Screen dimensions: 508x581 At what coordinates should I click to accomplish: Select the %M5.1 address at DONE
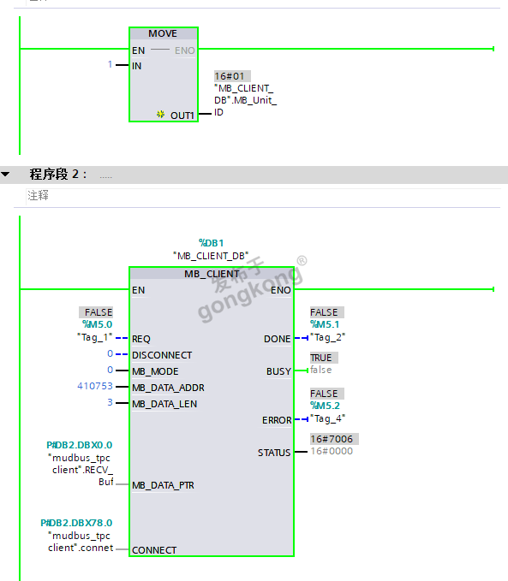[x=325, y=324]
